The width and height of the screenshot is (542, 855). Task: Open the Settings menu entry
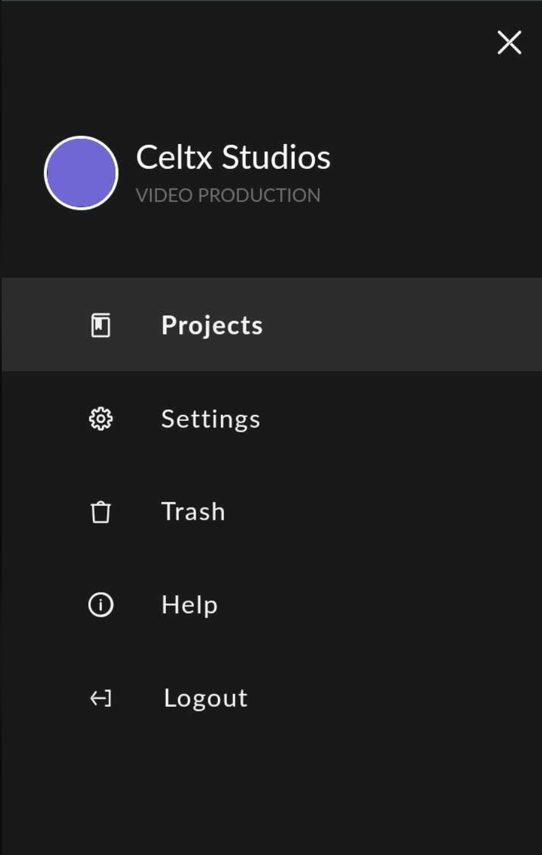pos(211,419)
